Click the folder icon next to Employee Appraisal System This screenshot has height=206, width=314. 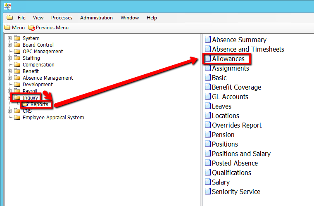[x=17, y=118]
